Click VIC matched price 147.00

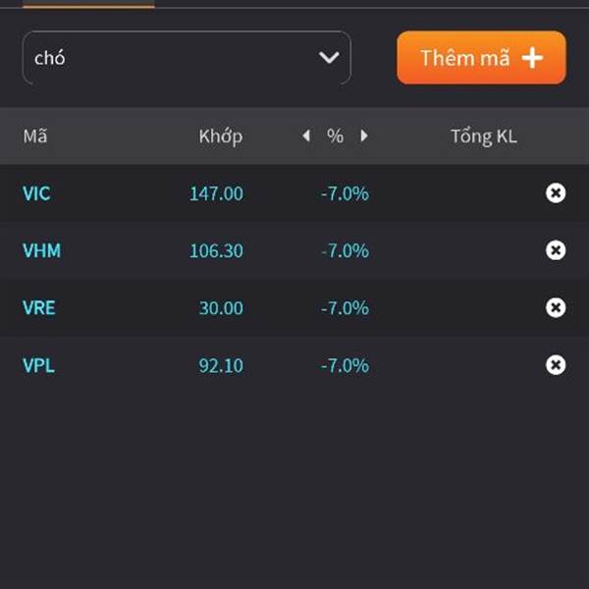(216, 193)
